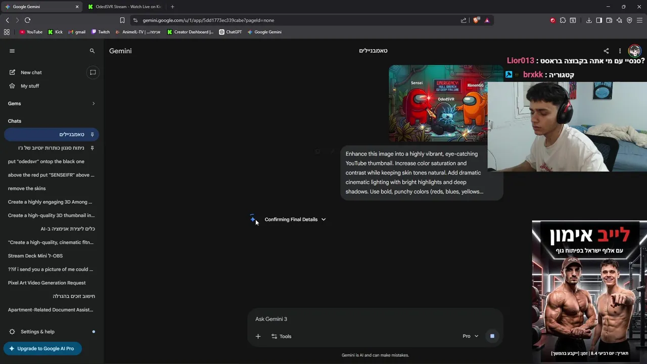Click the sidebar search magnifier icon
This screenshot has height=364, width=647.
coord(92,51)
